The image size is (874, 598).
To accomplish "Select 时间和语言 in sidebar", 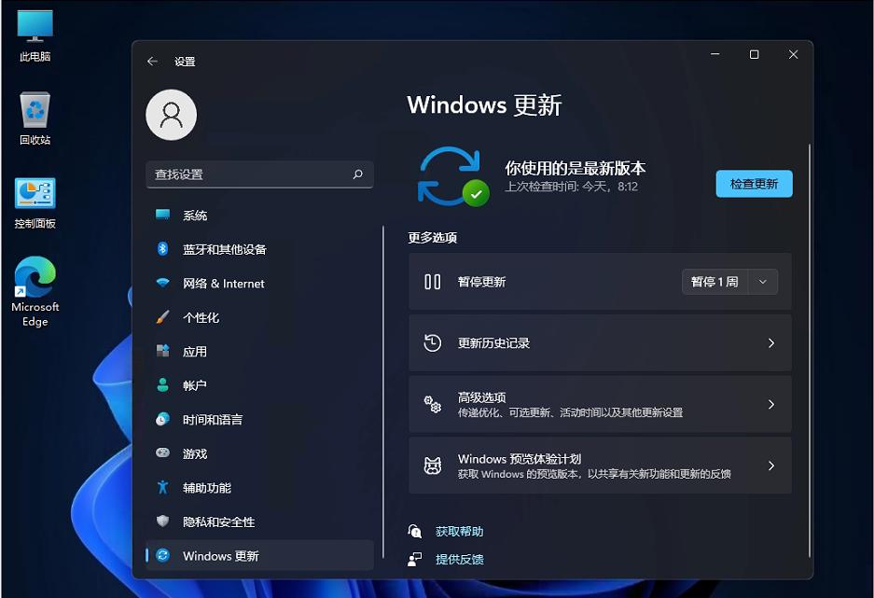I will click(x=259, y=420).
